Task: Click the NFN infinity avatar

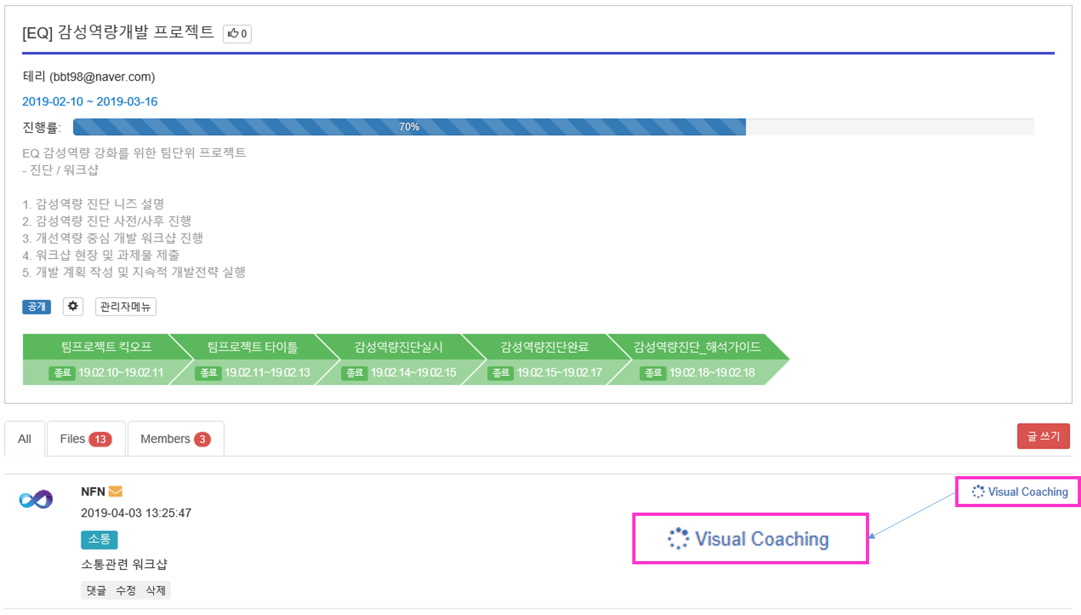Action: click(36, 499)
